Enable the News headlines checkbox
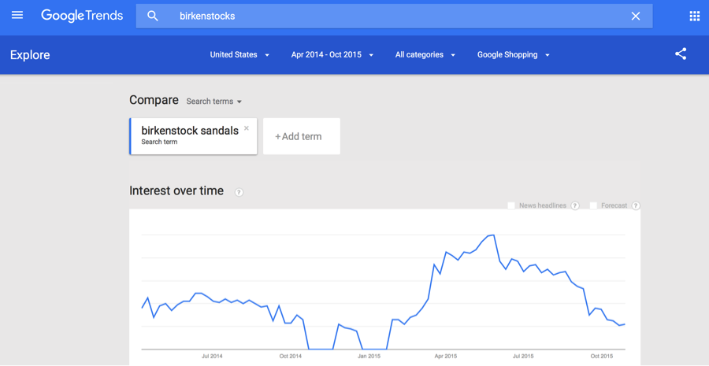 point(511,205)
